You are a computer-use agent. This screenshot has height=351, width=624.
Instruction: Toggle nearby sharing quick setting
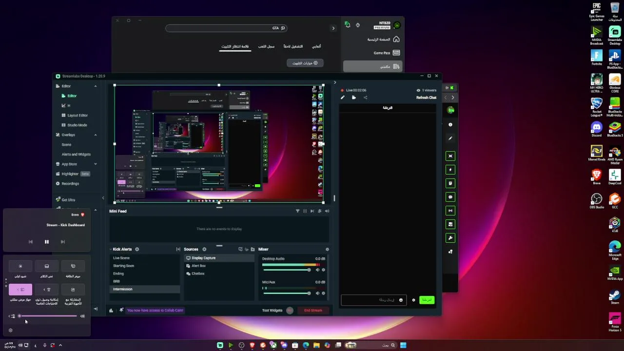click(73, 290)
